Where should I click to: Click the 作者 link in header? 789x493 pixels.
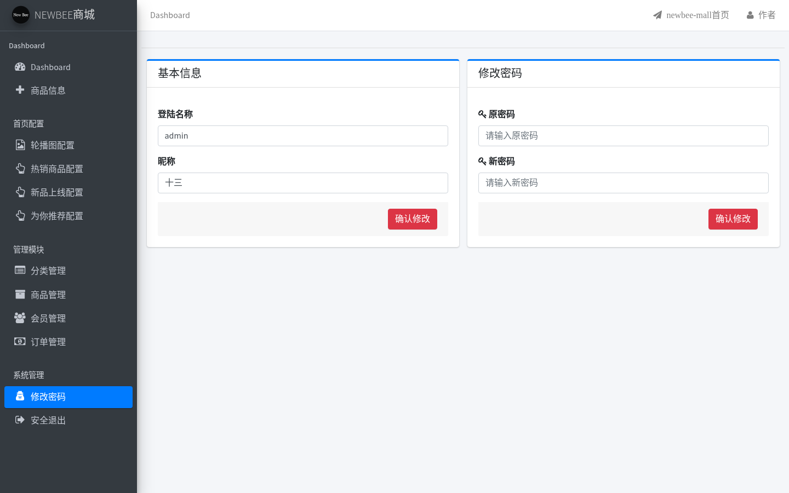click(x=761, y=15)
